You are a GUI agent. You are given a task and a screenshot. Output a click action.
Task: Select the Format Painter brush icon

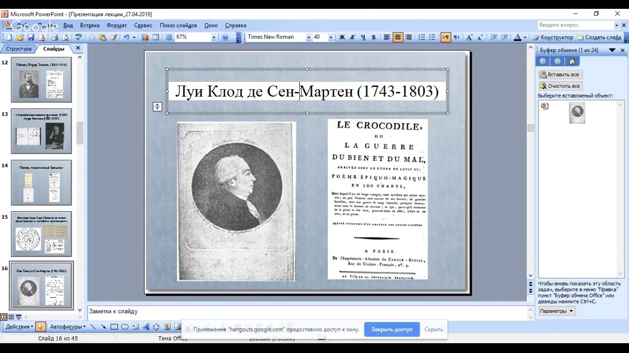114,37
